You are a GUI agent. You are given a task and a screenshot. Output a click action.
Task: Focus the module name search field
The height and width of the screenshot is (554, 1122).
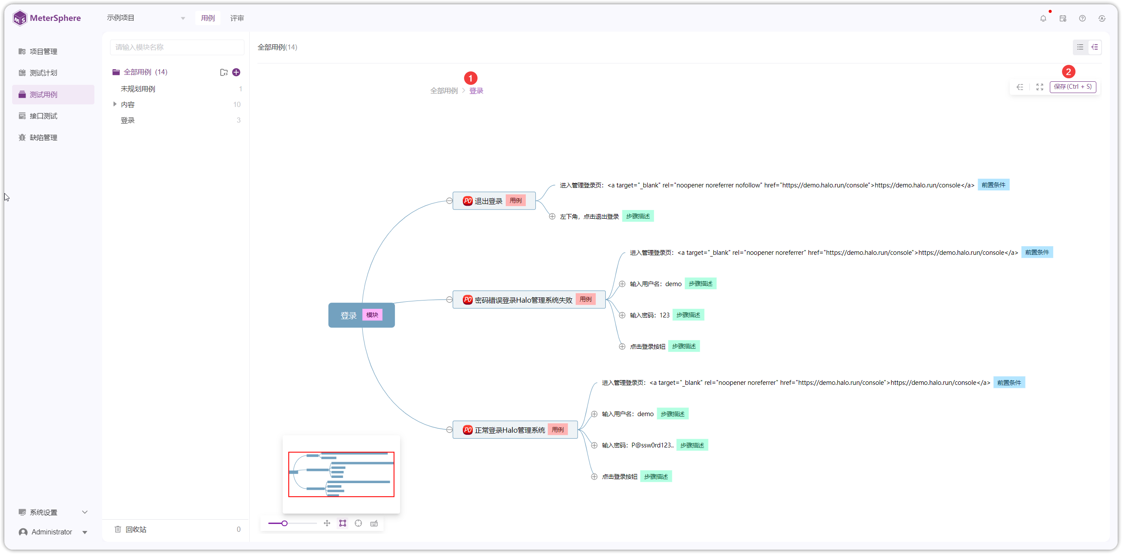177,47
